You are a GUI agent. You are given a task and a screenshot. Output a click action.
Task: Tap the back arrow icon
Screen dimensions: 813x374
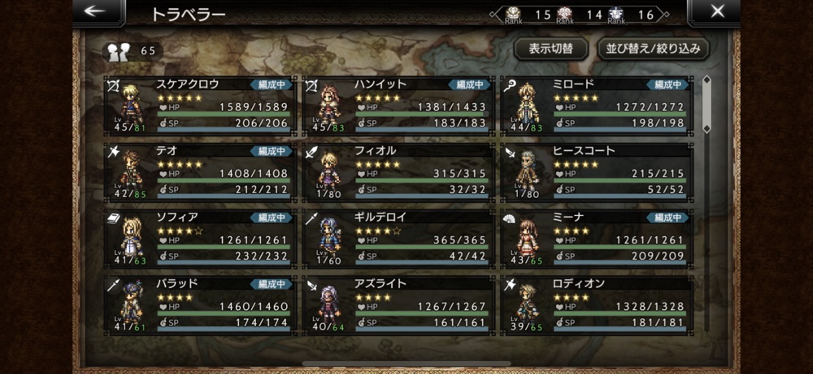[x=95, y=11]
